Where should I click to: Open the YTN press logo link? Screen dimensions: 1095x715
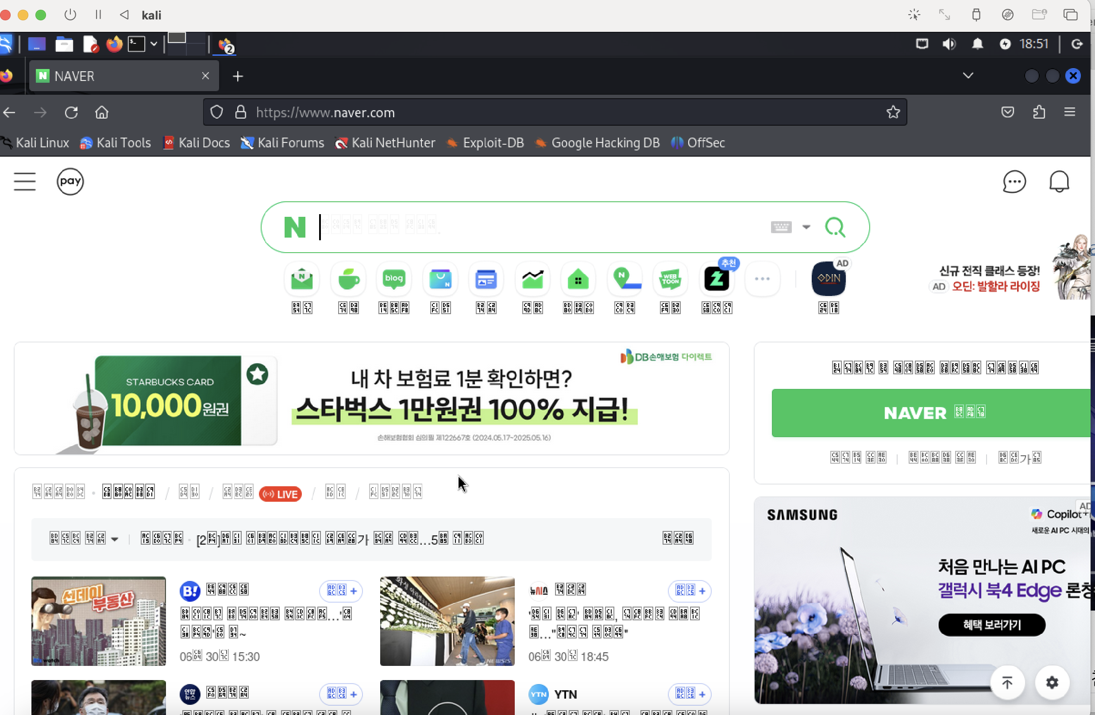539,694
